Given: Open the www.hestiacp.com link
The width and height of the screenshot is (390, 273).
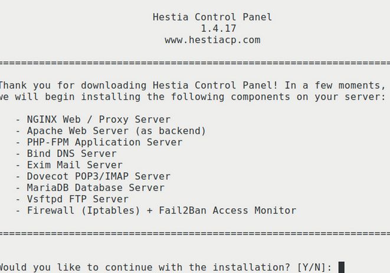Looking at the screenshot, I should point(212,40).
